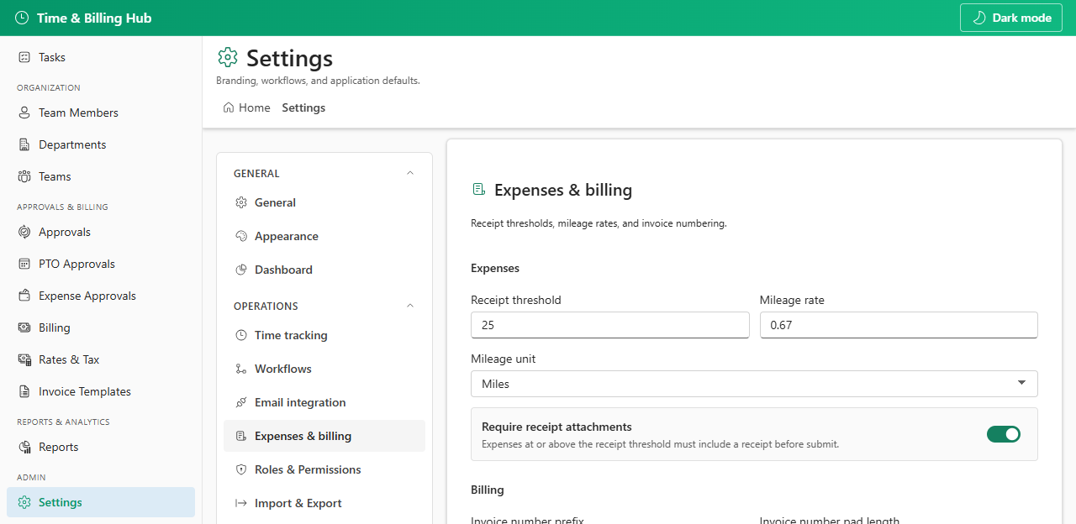The width and height of the screenshot is (1076, 524).
Task: Open Dashboard settings section
Action: [324, 270]
